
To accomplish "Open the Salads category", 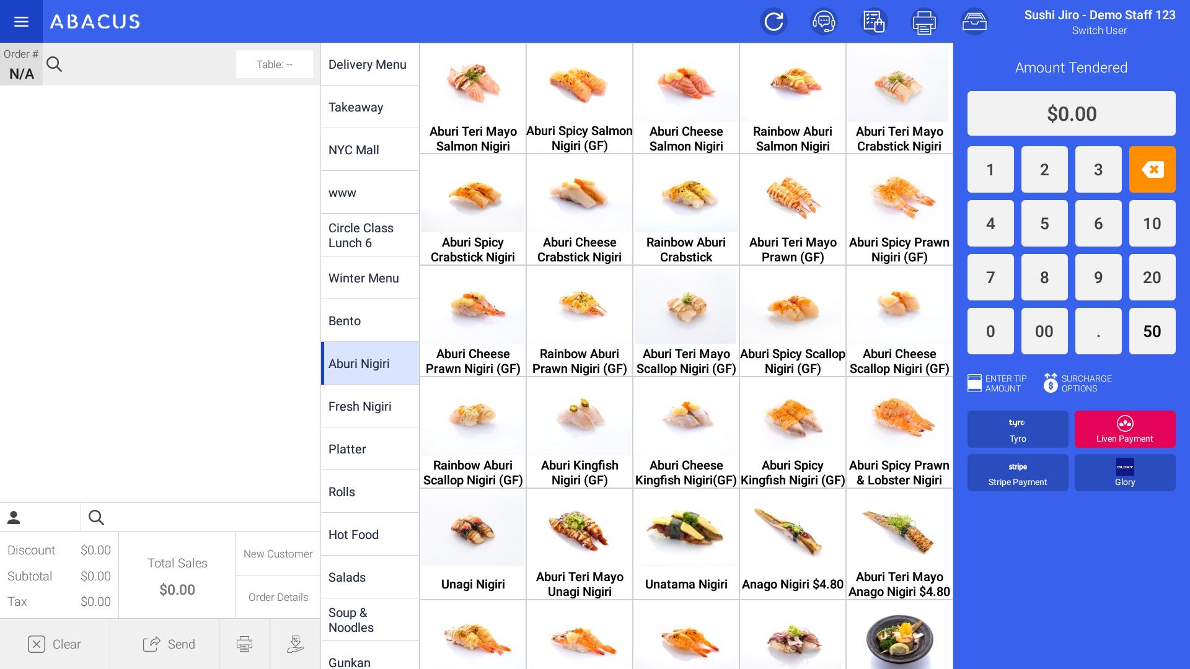I will (370, 577).
